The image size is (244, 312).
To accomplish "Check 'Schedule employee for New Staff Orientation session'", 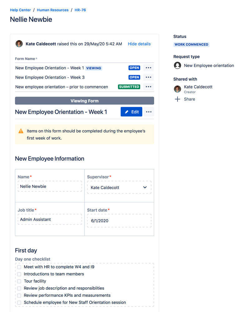I will [x=19, y=302].
